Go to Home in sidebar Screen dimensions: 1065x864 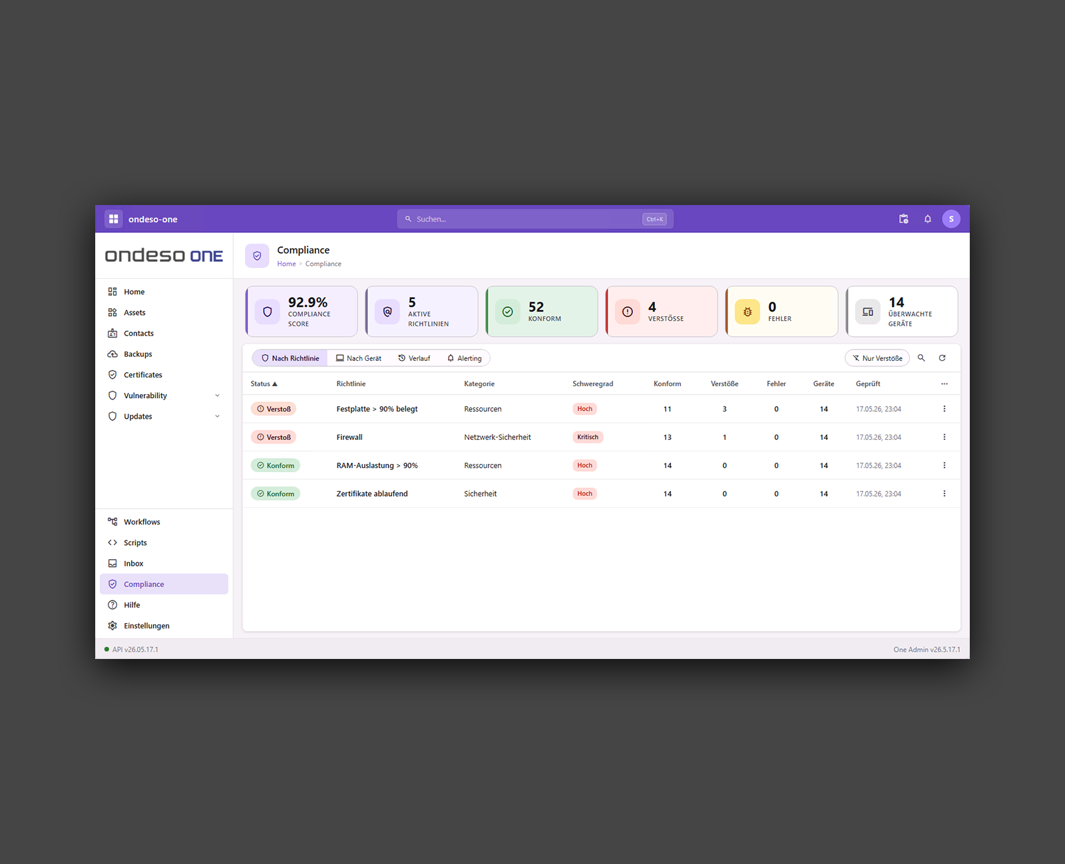click(x=164, y=292)
